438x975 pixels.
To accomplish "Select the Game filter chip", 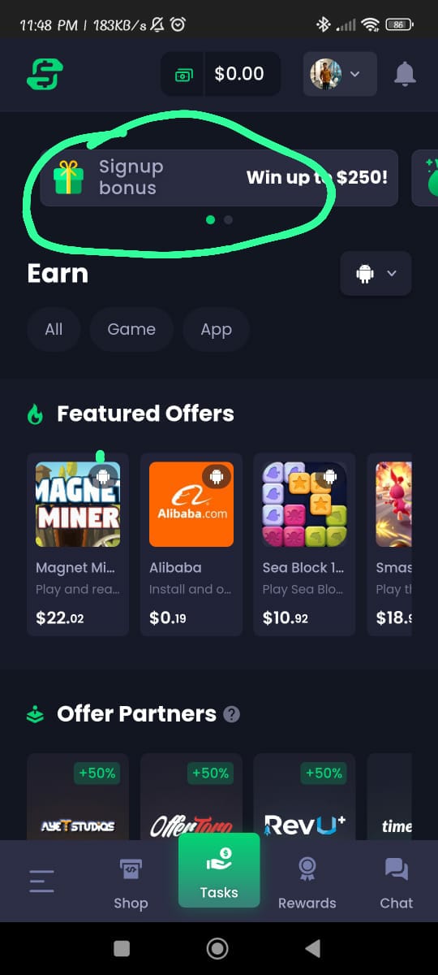I will 131,329.
